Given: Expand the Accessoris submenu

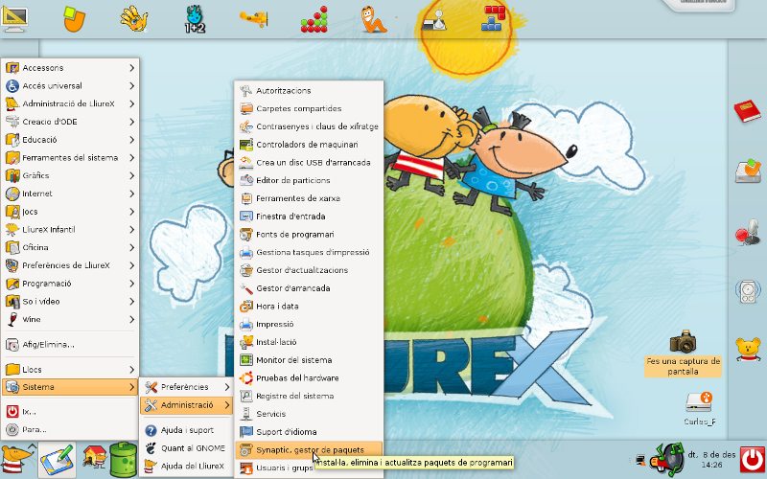Looking at the screenshot, I should coord(70,68).
